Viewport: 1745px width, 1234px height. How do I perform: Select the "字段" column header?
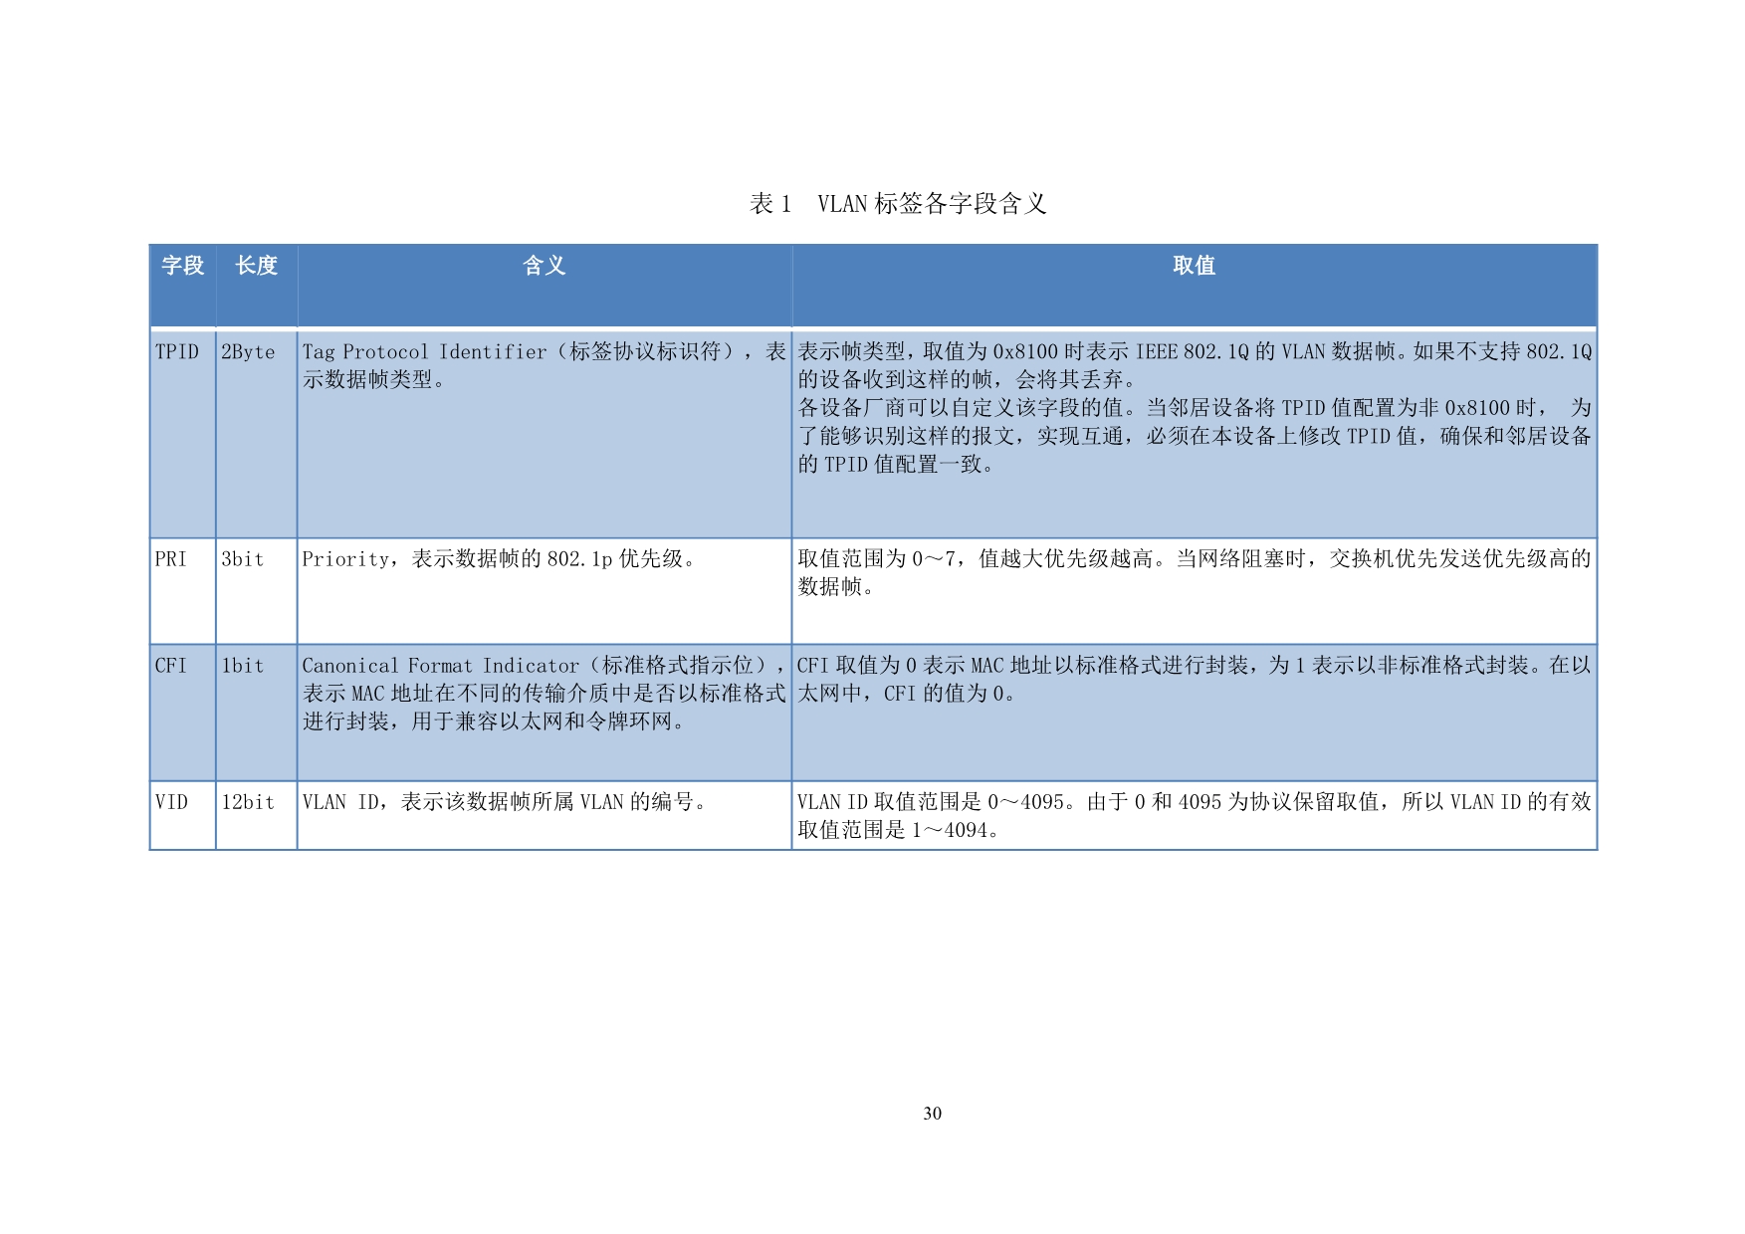pyautogui.click(x=182, y=266)
